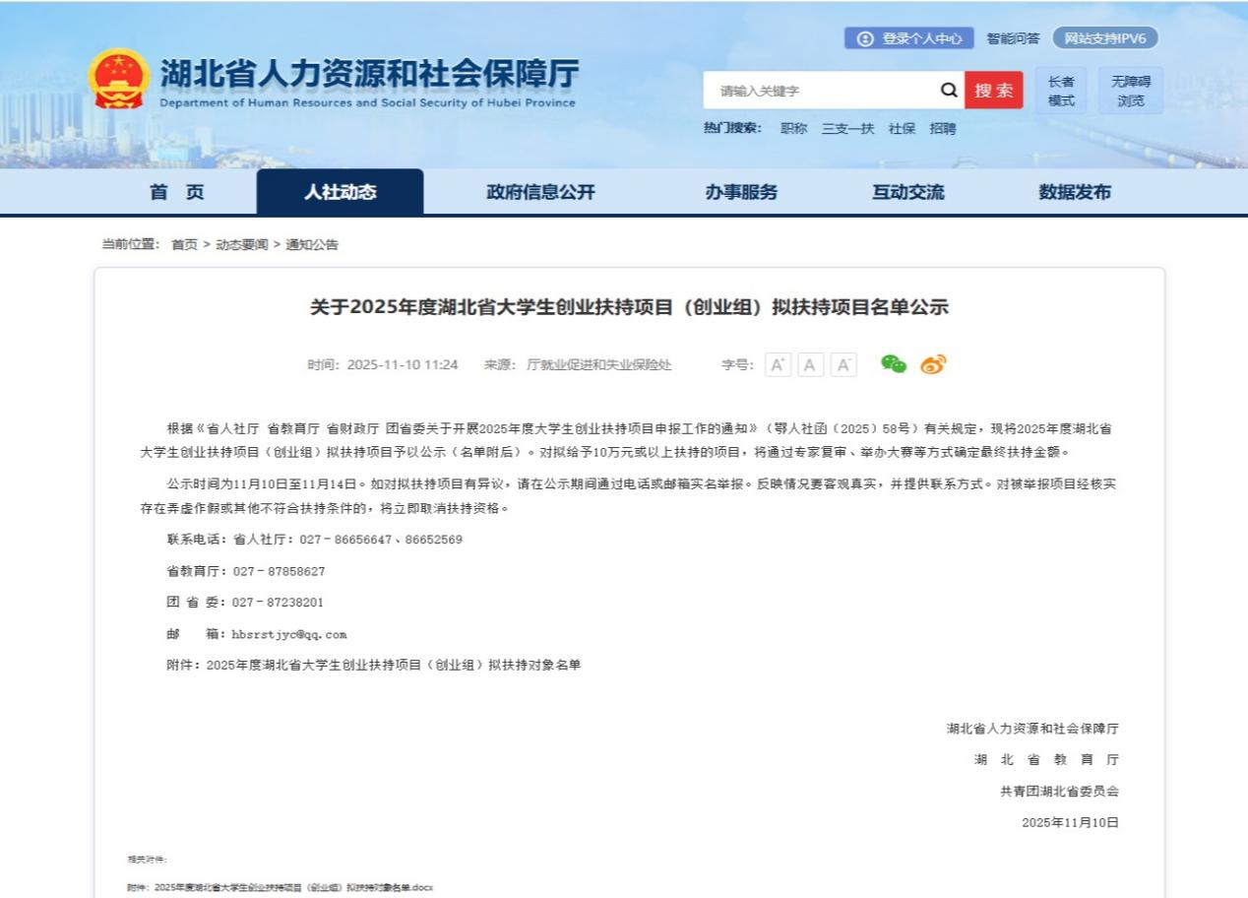Increase font size with A+ icon
1248x898 pixels.
point(778,365)
